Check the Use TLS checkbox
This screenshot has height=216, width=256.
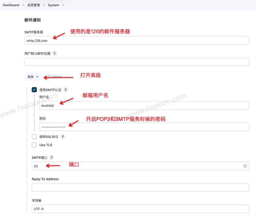pos(34,145)
